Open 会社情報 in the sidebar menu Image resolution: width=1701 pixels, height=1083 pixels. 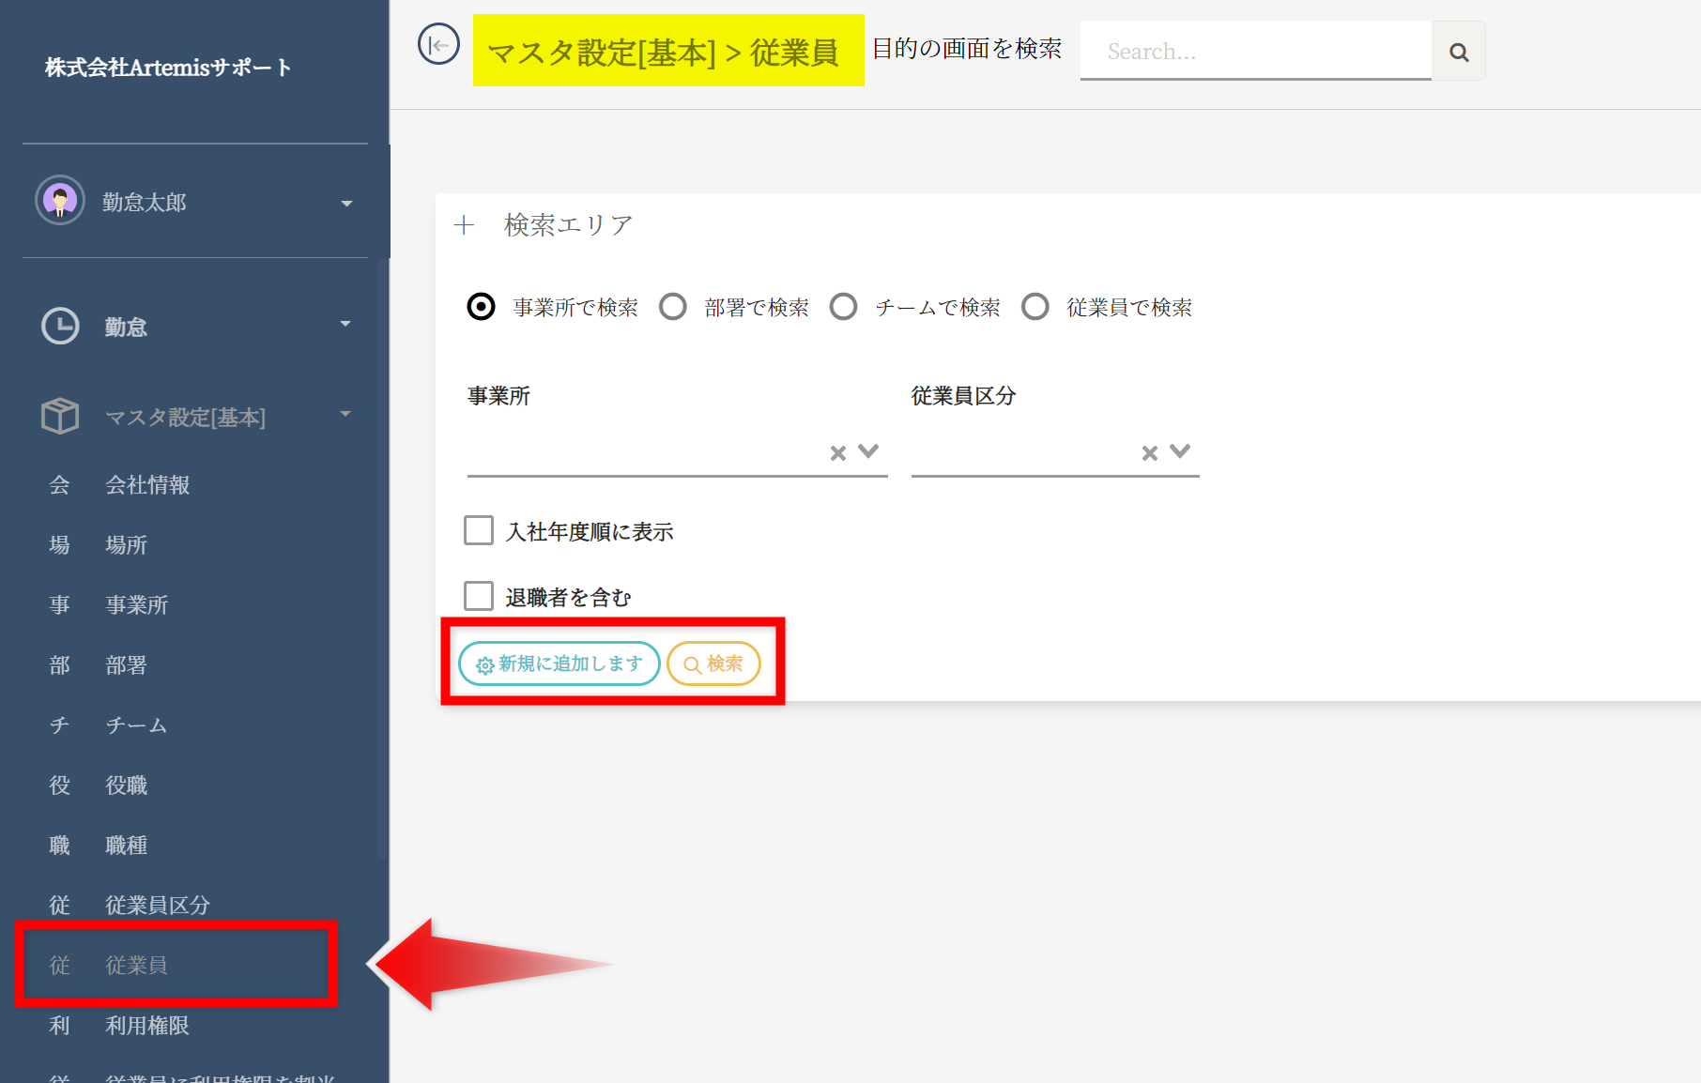[x=147, y=485]
